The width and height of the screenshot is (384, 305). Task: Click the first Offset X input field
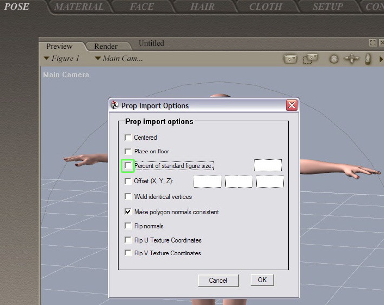[x=207, y=182]
